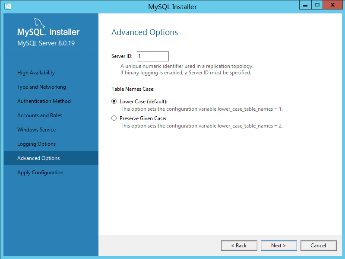The image size is (345, 259).
Task: Click text 'lower_case_table_names = 2' description
Action: pyautogui.click(x=202, y=126)
